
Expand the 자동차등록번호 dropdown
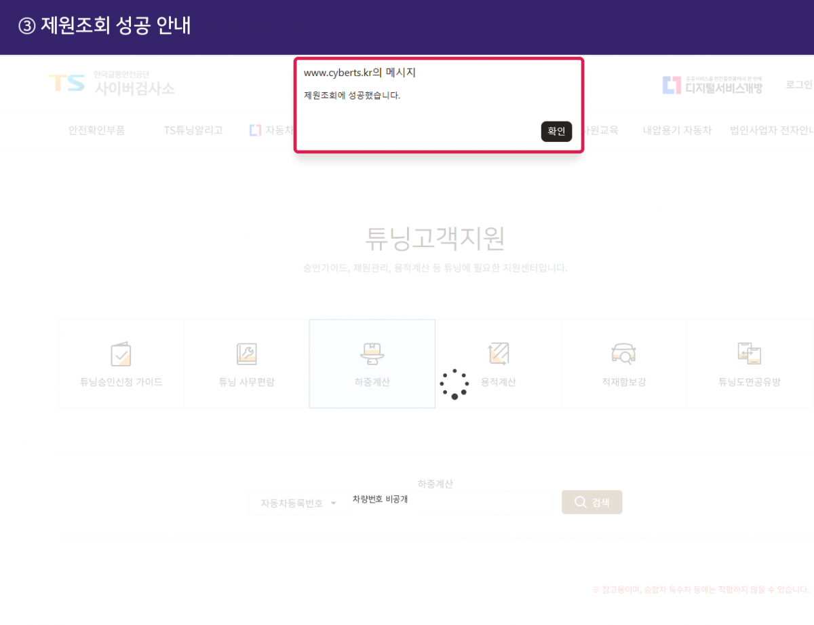pos(298,503)
